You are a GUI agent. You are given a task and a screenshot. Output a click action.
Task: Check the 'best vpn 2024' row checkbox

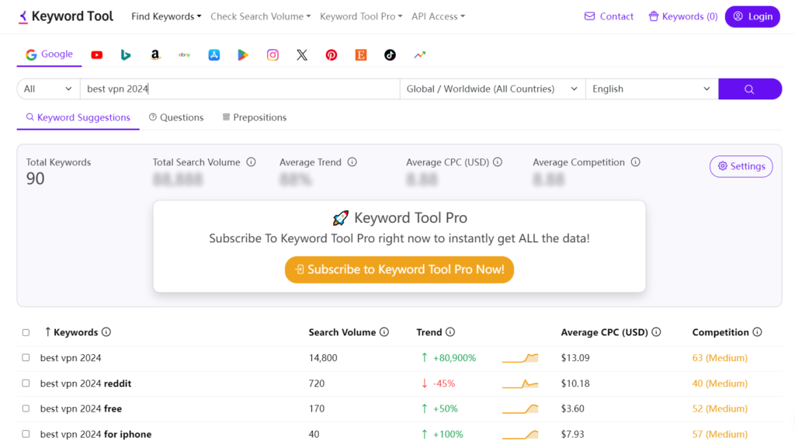pyautogui.click(x=26, y=357)
